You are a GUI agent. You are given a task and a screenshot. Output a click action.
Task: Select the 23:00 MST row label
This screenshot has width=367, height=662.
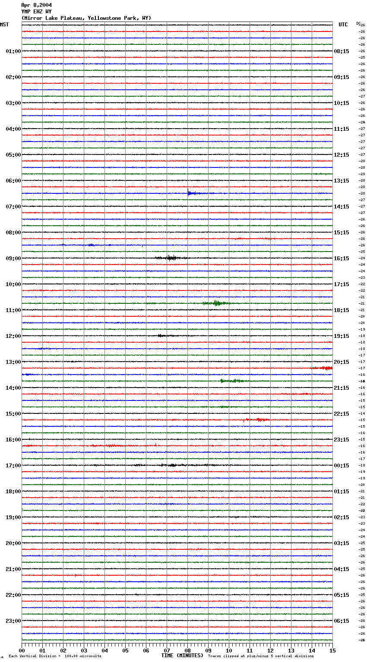click(13, 621)
